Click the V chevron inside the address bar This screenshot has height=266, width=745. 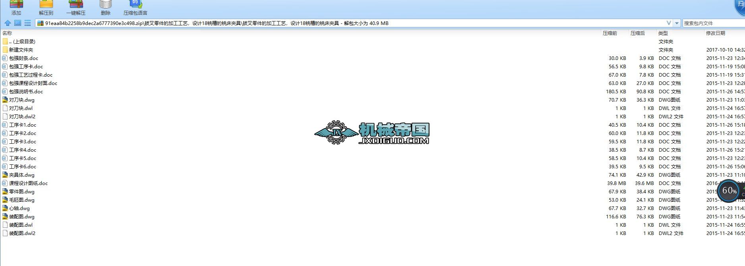669,23
